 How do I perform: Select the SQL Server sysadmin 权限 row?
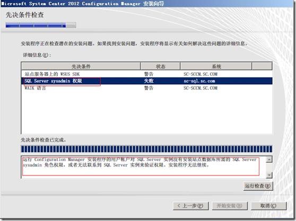click(x=147, y=81)
